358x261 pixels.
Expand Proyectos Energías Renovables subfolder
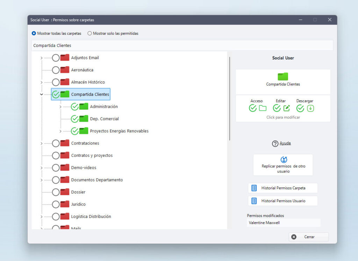point(60,131)
